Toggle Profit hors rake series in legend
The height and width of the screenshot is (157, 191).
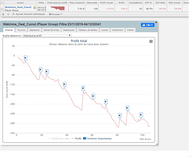pyautogui.click(x=59, y=138)
